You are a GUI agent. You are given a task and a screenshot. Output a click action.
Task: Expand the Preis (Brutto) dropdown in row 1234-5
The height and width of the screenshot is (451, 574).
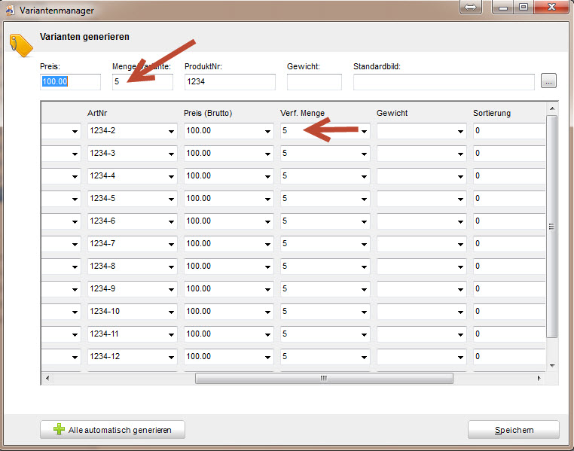pos(268,200)
